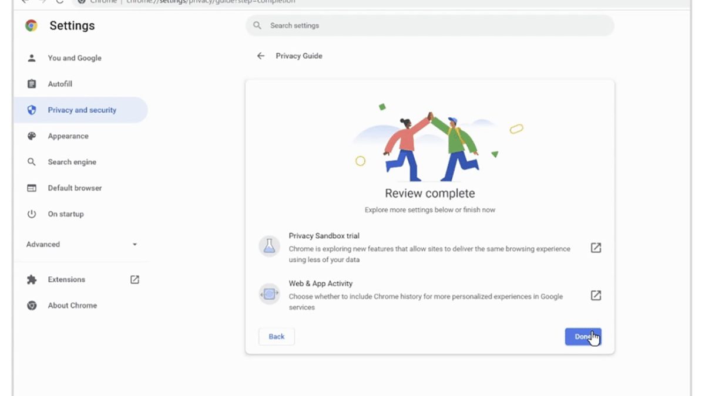Click the Chrome logo beside Settings title

[x=31, y=26]
